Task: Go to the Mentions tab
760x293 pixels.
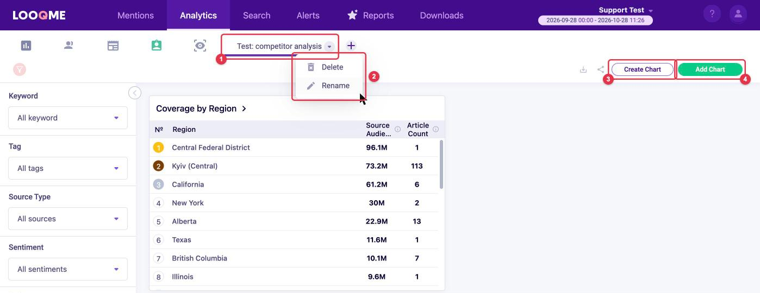Action: (x=135, y=15)
